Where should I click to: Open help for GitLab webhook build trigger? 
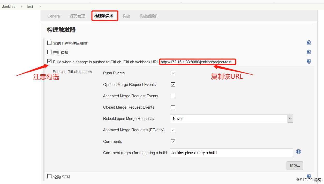point(309,61)
